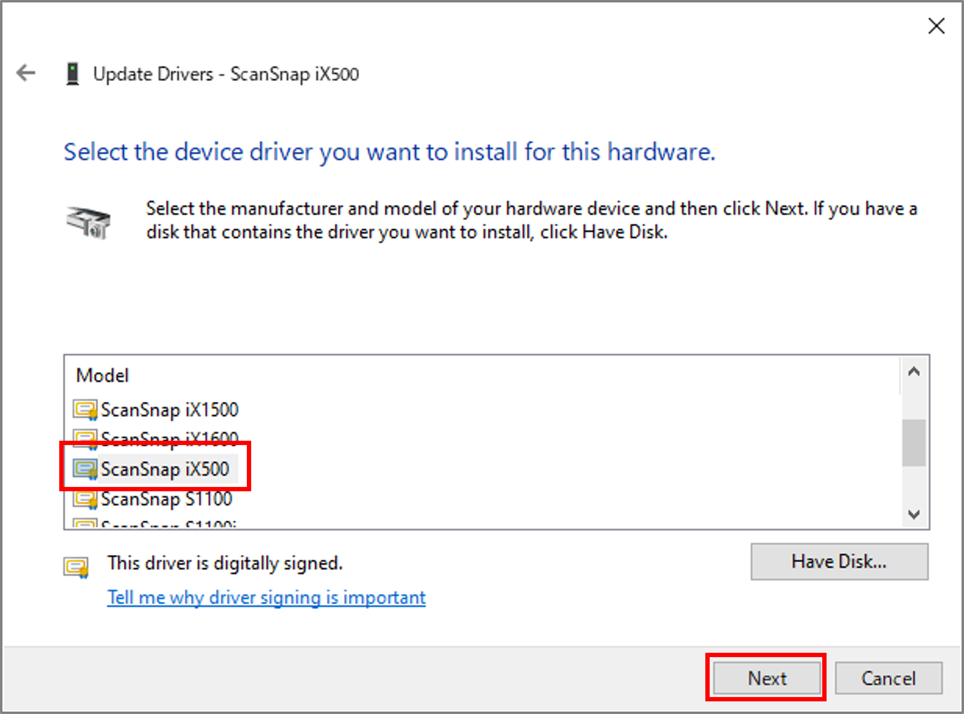Close the Update Drivers dialog
The image size is (964, 714).
coord(936,26)
